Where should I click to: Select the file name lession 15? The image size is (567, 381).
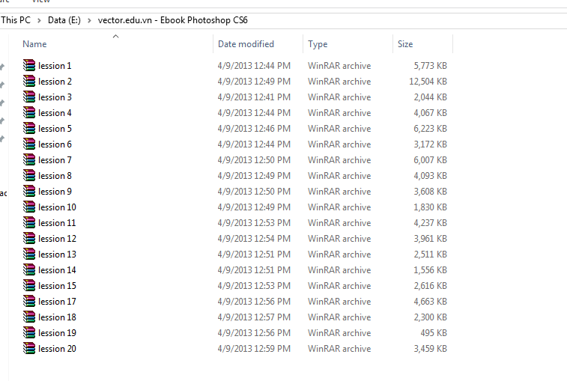(57, 286)
